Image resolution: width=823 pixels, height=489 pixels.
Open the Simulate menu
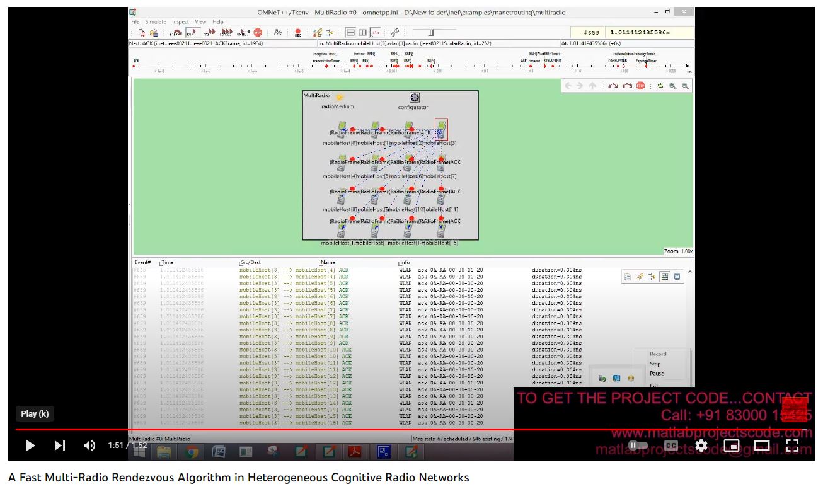[x=156, y=21]
